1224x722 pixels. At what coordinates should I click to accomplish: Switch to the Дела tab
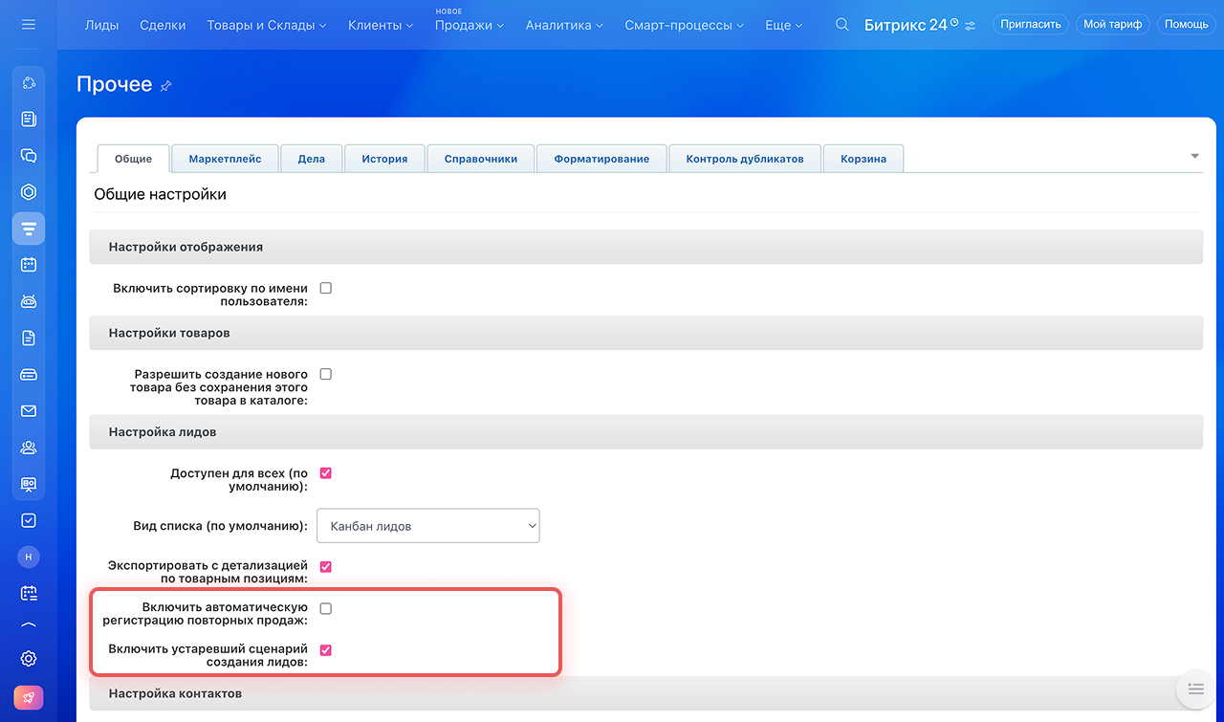tap(312, 159)
